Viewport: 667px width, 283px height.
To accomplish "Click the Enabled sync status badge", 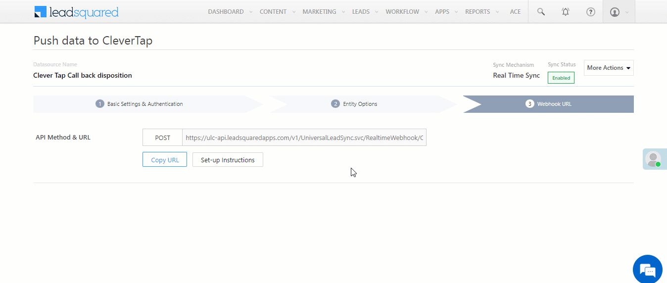I will (561, 78).
